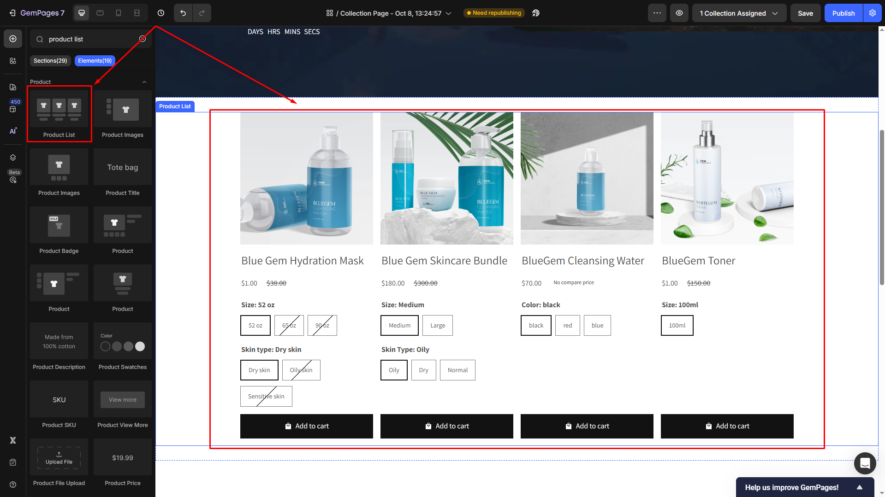Viewport: 885px width, 497px height.
Task: Open the live chat bubble
Action: tap(865, 463)
